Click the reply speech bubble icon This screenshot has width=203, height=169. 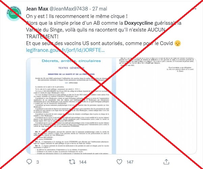coord(29,162)
